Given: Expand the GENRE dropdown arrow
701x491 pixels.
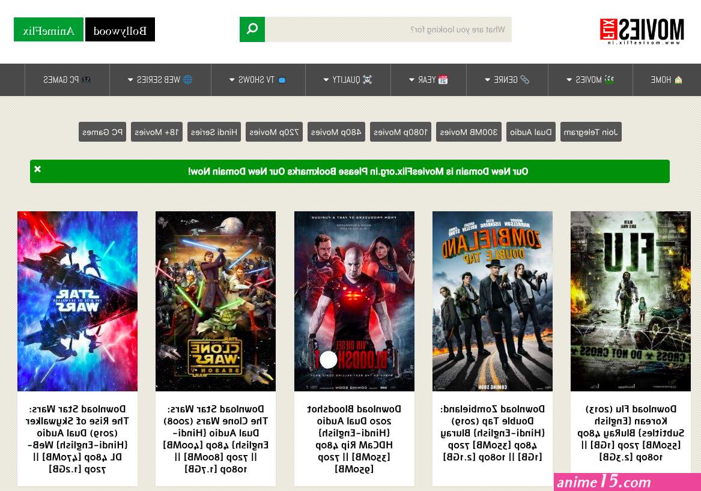Looking at the screenshot, I should pyautogui.click(x=487, y=80).
